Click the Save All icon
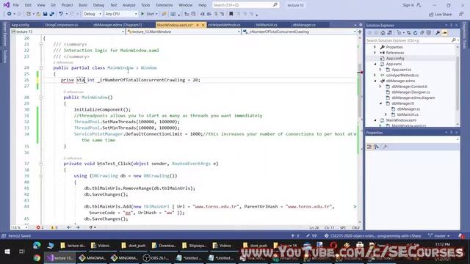This screenshot has height=264, width=470. tap(52, 14)
